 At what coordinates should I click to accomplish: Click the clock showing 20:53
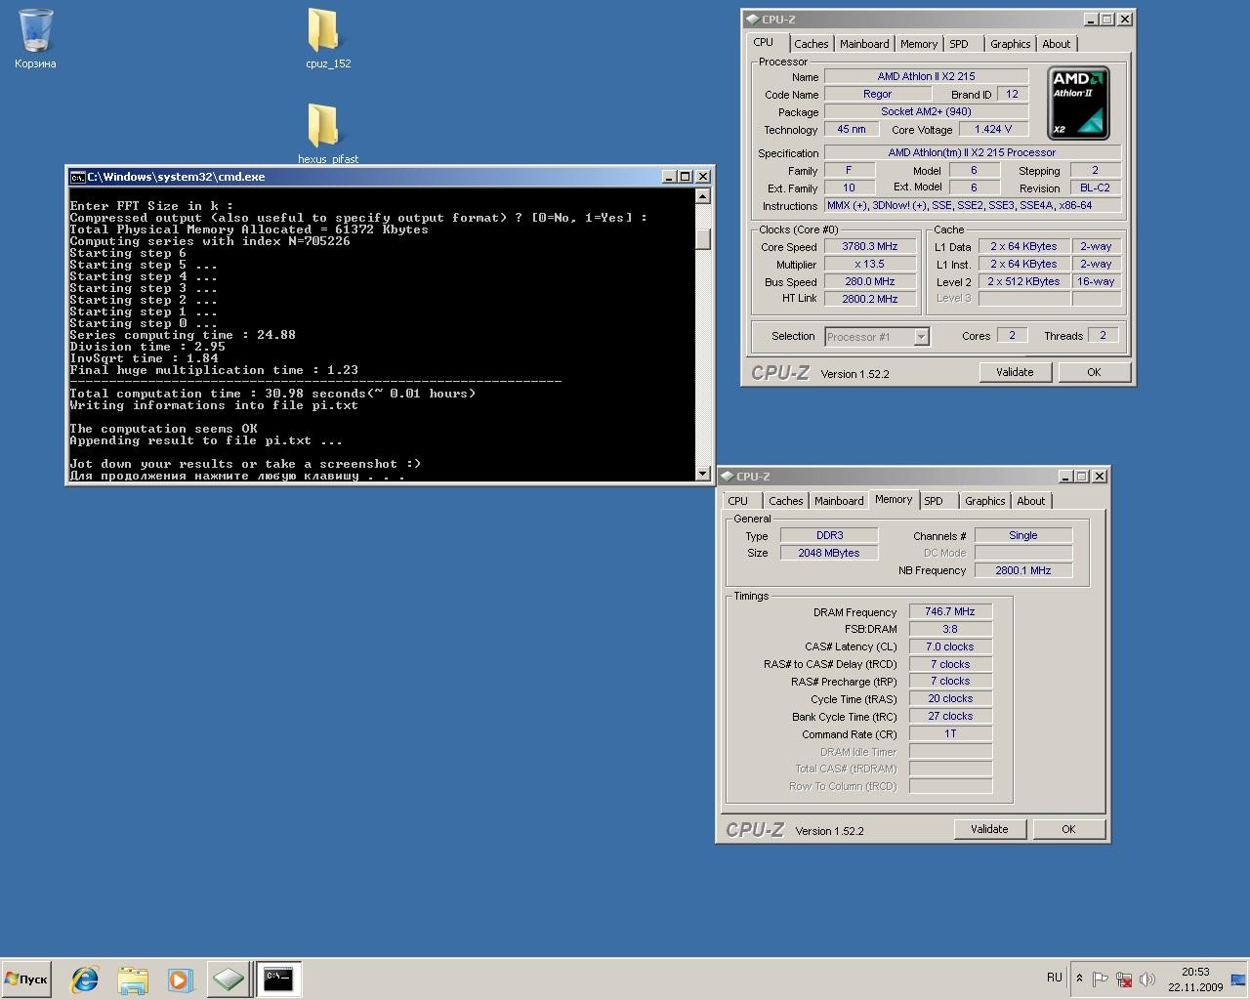pos(1195,972)
